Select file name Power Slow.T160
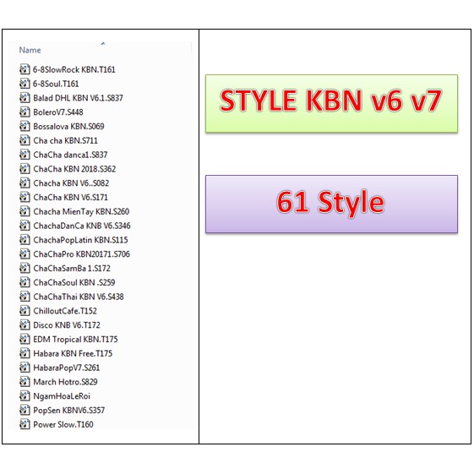Image resolution: width=474 pixels, height=474 pixels. point(63,425)
